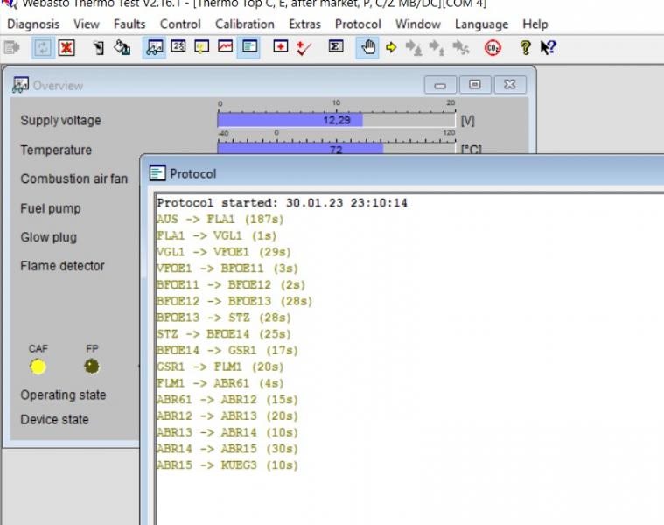Open the Protocol menu
Viewport: 664px width, 525px height.
pos(358,24)
